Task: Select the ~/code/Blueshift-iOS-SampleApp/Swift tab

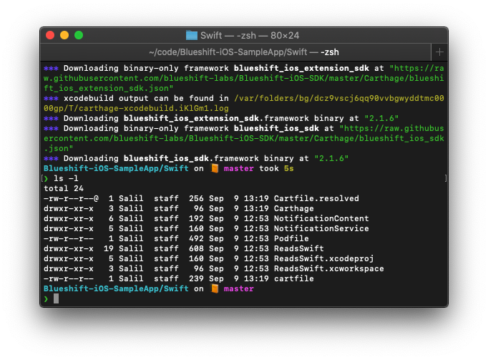Action: [x=235, y=52]
